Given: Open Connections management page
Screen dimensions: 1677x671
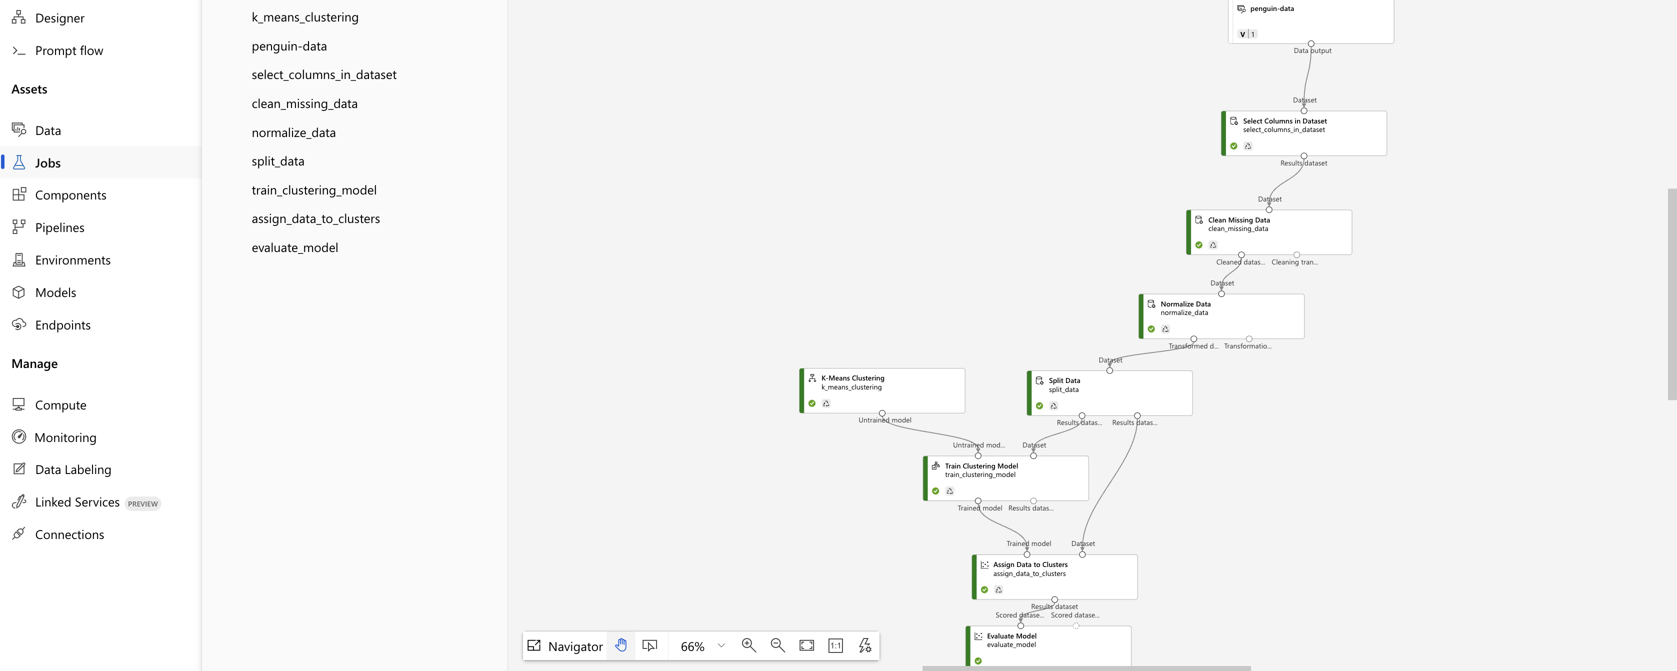Looking at the screenshot, I should (69, 535).
